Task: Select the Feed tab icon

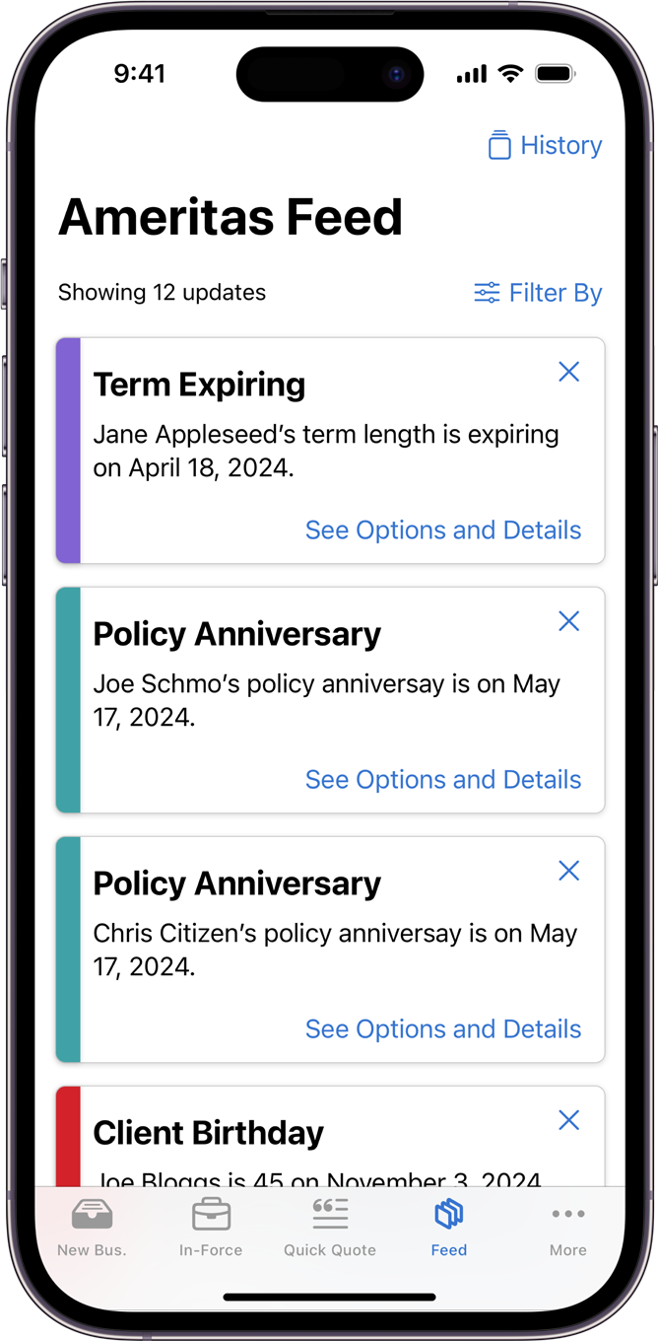Action: (x=449, y=1215)
